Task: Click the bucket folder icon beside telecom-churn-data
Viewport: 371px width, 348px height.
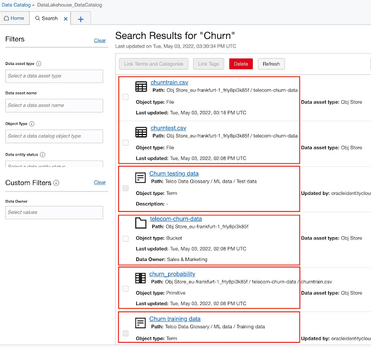Action: (140, 223)
